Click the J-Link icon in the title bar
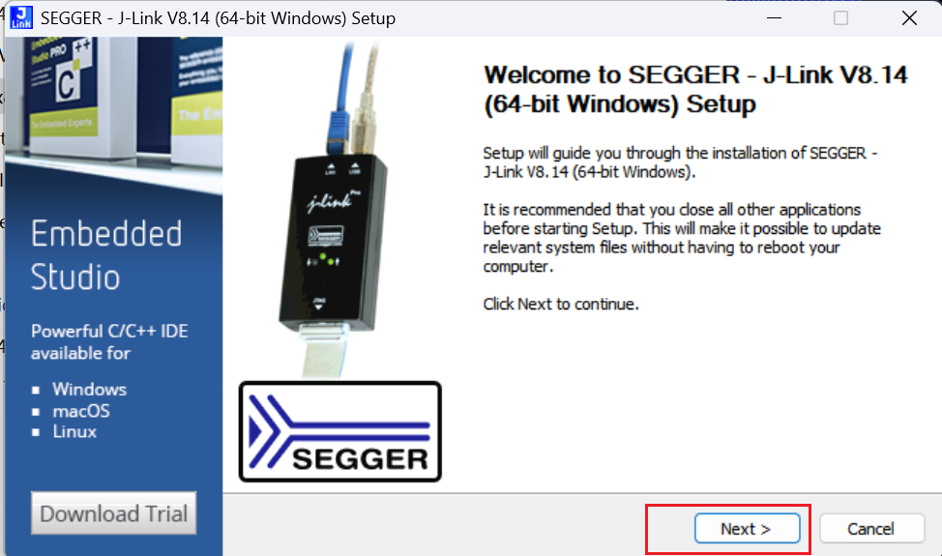 pyautogui.click(x=21, y=17)
